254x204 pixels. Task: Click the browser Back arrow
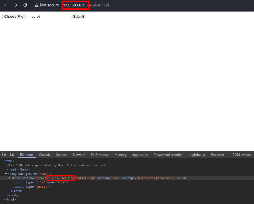[x=6, y=5]
